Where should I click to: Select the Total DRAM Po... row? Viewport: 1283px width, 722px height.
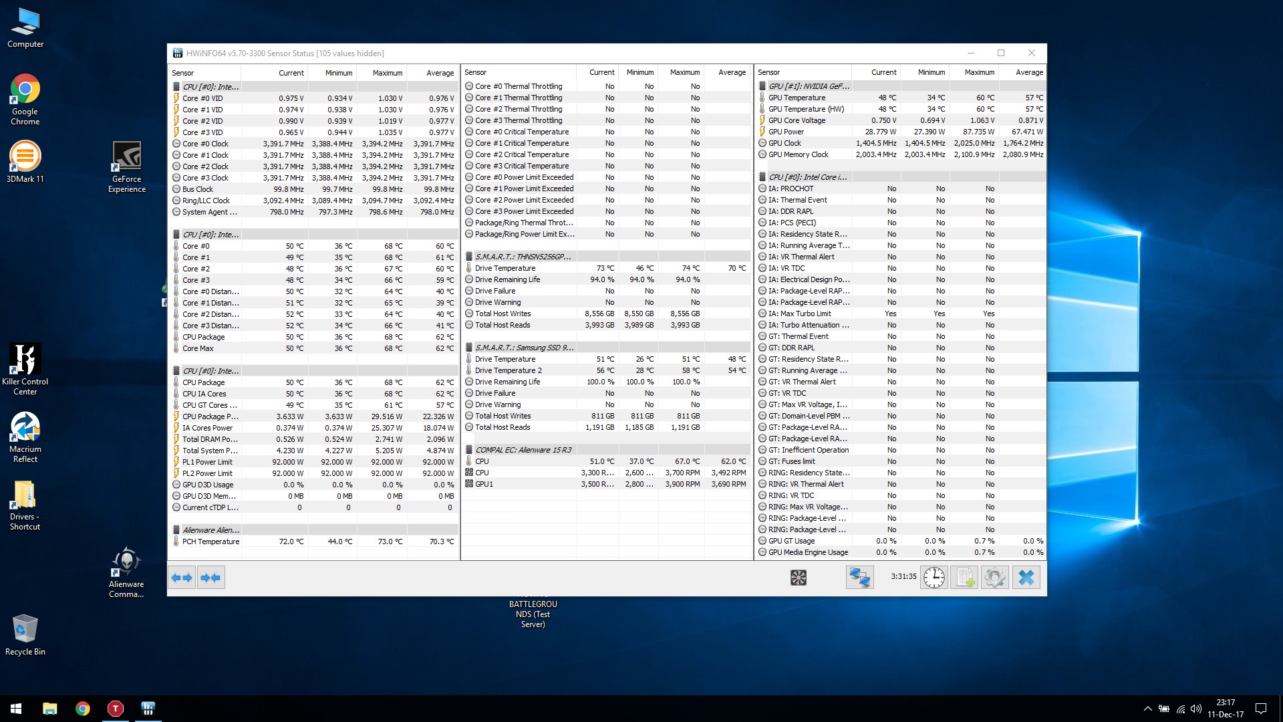[314, 439]
